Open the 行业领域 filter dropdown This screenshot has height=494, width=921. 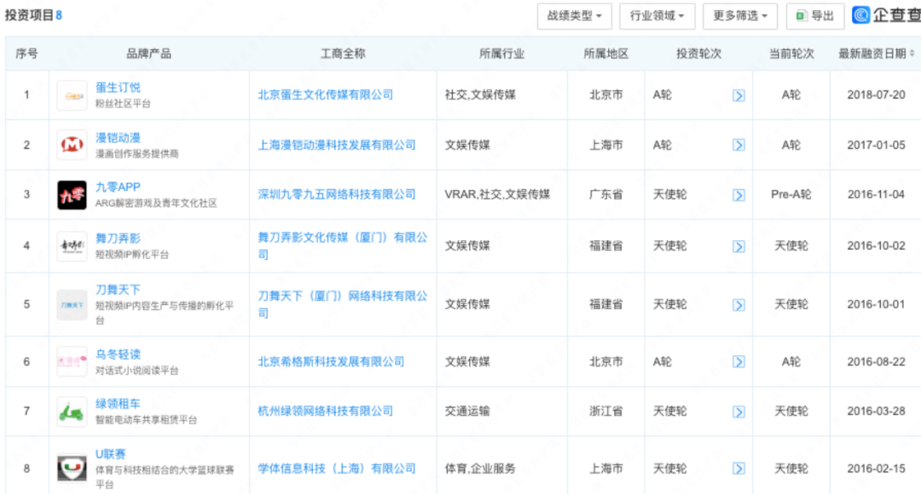(657, 16)
